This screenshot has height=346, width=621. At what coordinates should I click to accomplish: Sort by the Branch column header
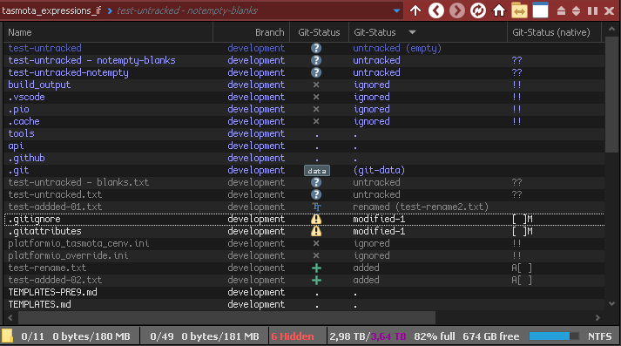(x=252, y=32)
